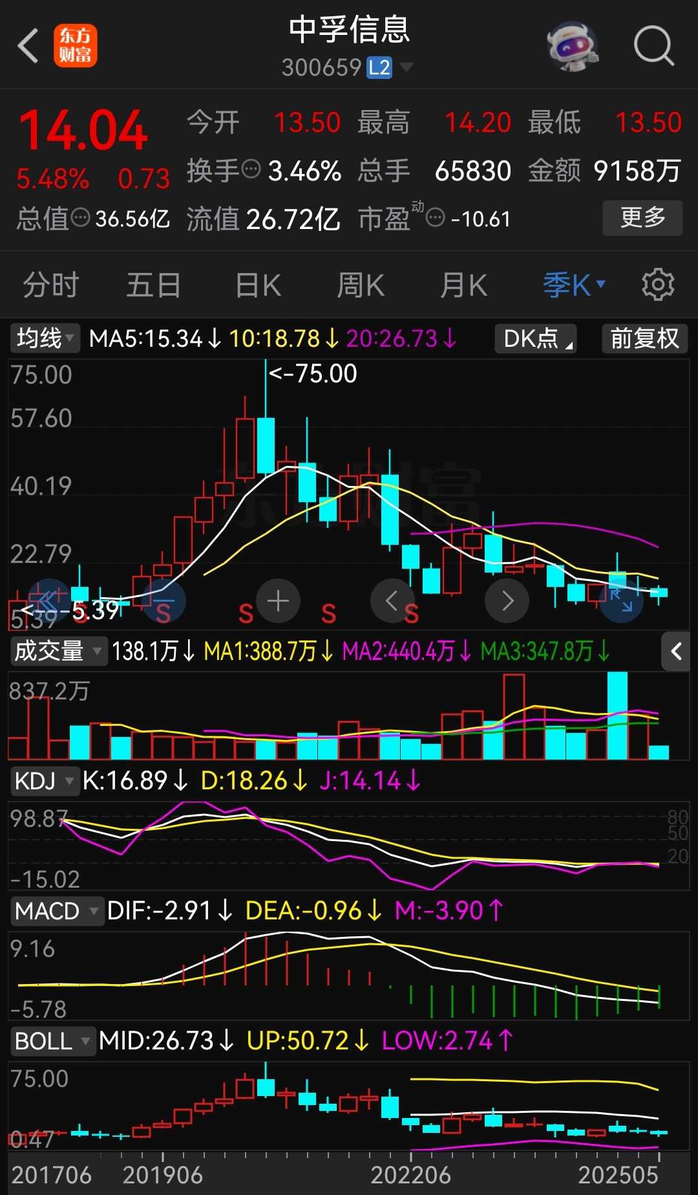Open the 季K period dropdown
The image size is (698, 1195).
click(574, 285)
